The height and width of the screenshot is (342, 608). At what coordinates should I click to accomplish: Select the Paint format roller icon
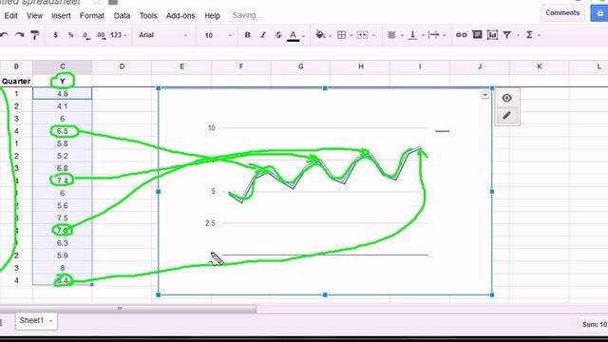(35, 35)
